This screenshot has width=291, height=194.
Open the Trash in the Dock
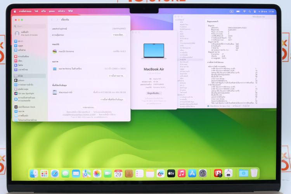point(254,173)
